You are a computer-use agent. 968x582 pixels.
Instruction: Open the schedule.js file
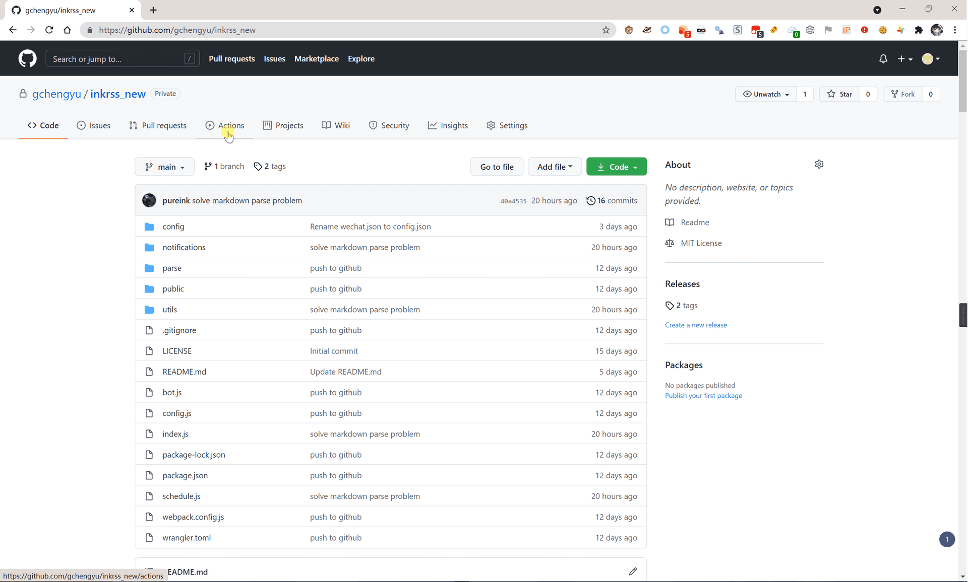click(181, 496)
